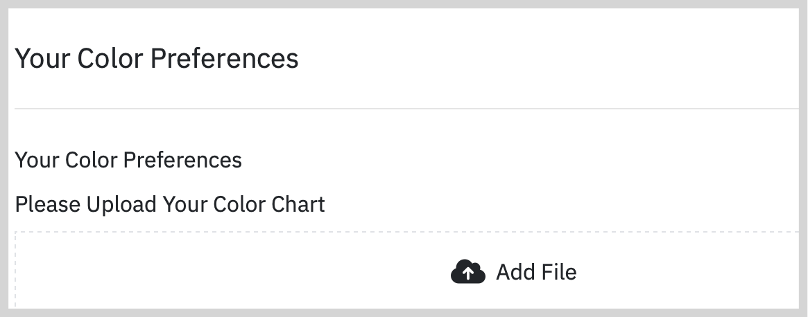Select the Add File button text
808x317 pixels.
click(x=536, y=272)
